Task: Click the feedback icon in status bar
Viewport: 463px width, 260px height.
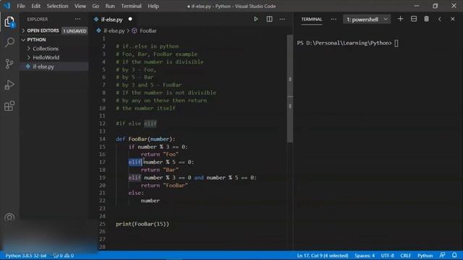Action: pyautogui.click(x=442, y=255)
